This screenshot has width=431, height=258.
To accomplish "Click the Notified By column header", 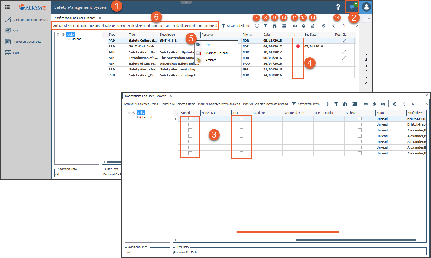I will 416,113.
